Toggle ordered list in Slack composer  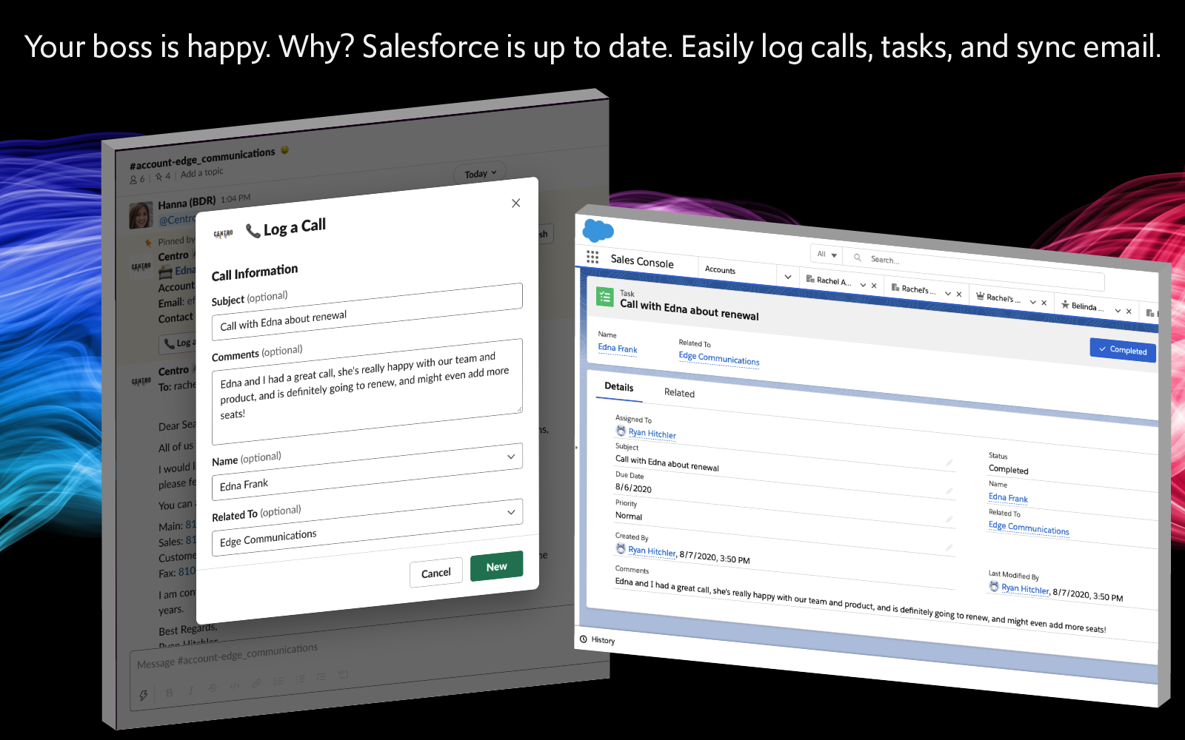pos(278,681)
